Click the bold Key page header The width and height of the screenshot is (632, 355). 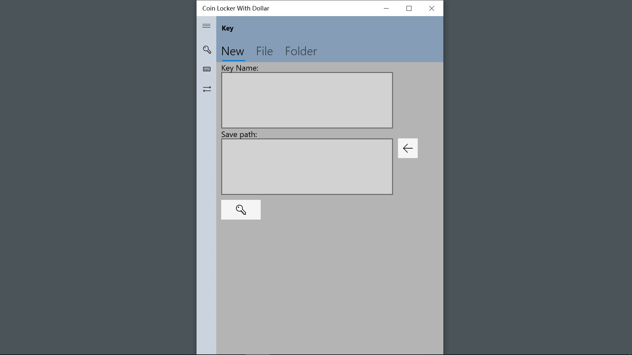pyautogui.click(x=227, y=28)
